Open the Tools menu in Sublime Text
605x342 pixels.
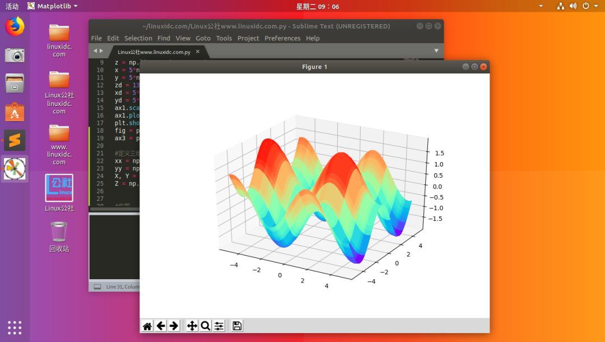(224, 38)
